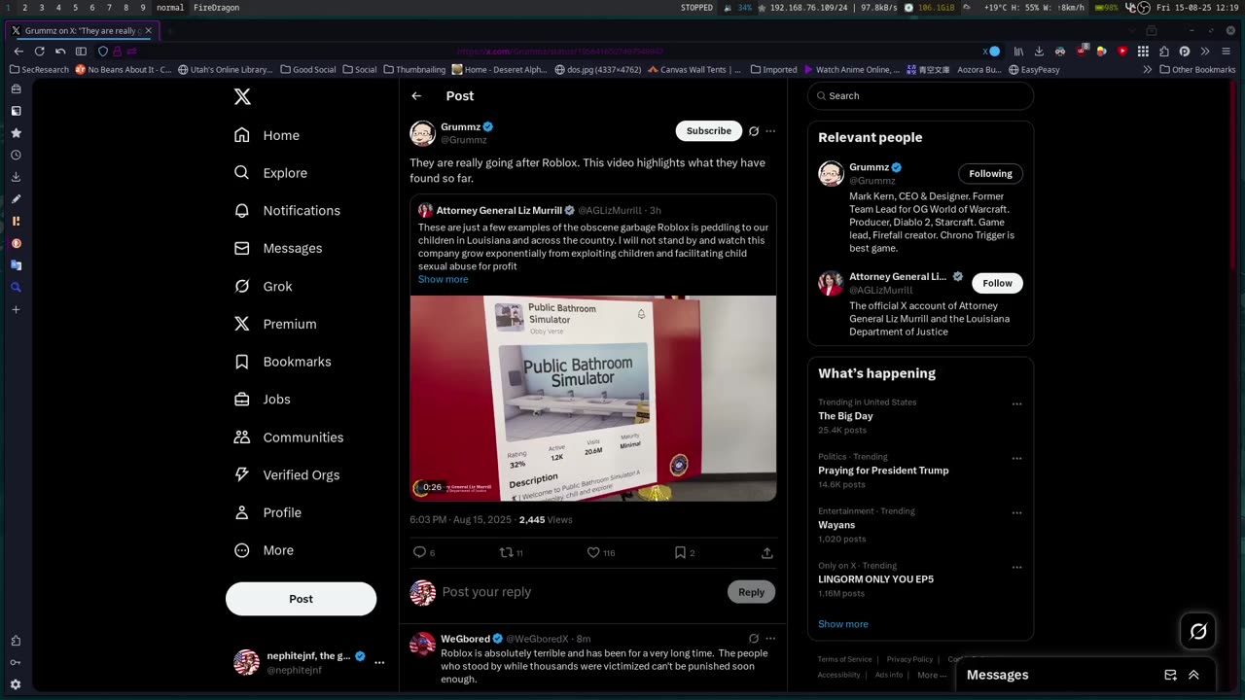
Task: Open Communities page
Action: (x=289, y=437)
